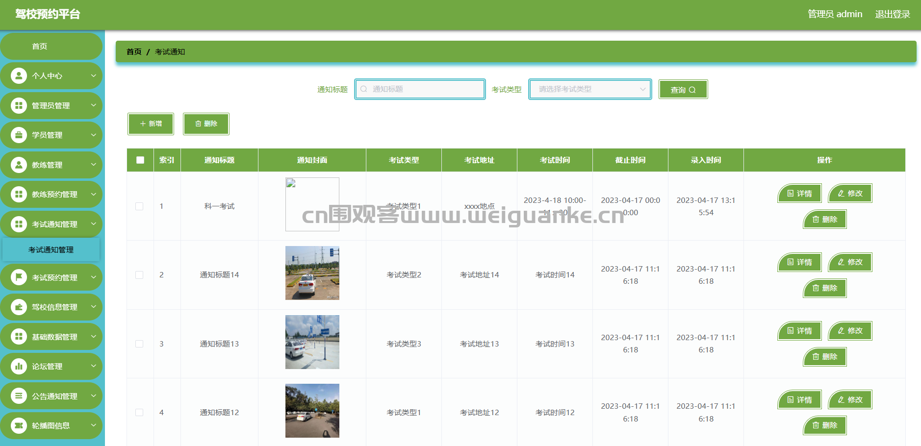Image resolution: width=921 pixels, height=446 pixels.
Task: Click the 新增 add button
Action: click(x=151, y=124)
